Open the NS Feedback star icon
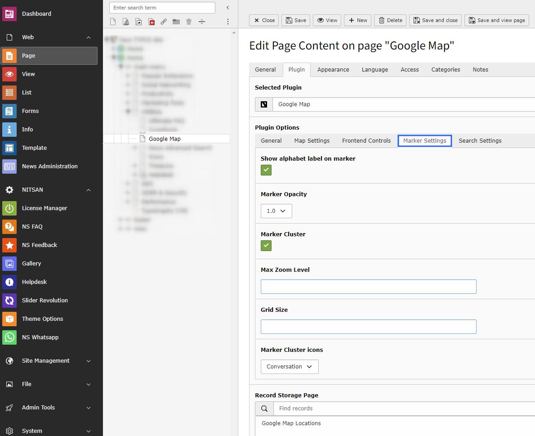The height and width of the screenshot is (436, 535). pos(9,245)
